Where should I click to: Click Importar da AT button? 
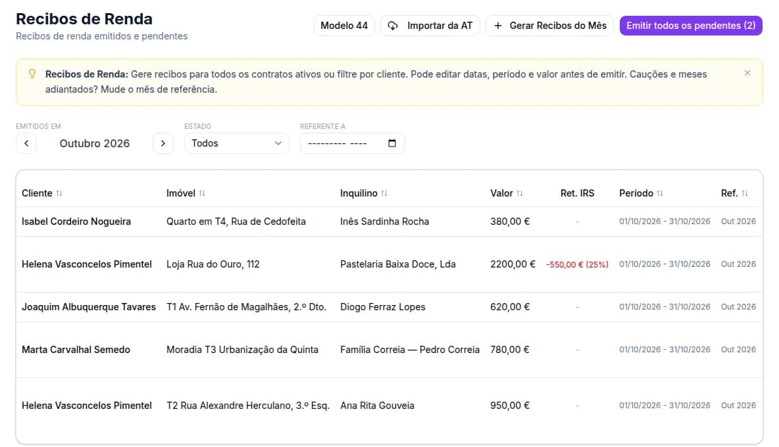[430, 26]
